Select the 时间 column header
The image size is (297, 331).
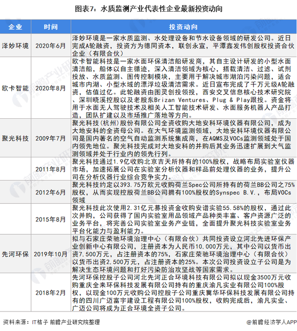(x=51, y=27)
